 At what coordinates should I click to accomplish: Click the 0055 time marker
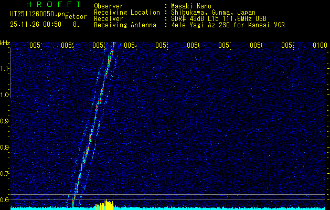click(x=162, y=45)
